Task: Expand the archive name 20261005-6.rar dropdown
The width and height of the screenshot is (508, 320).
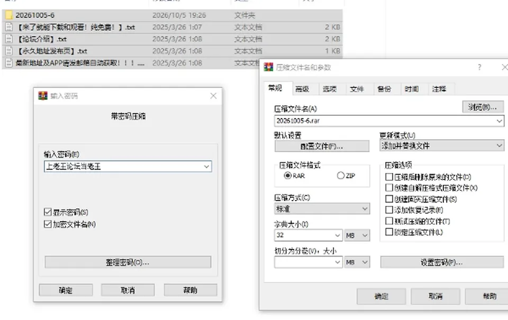Action: click(499, 121)
